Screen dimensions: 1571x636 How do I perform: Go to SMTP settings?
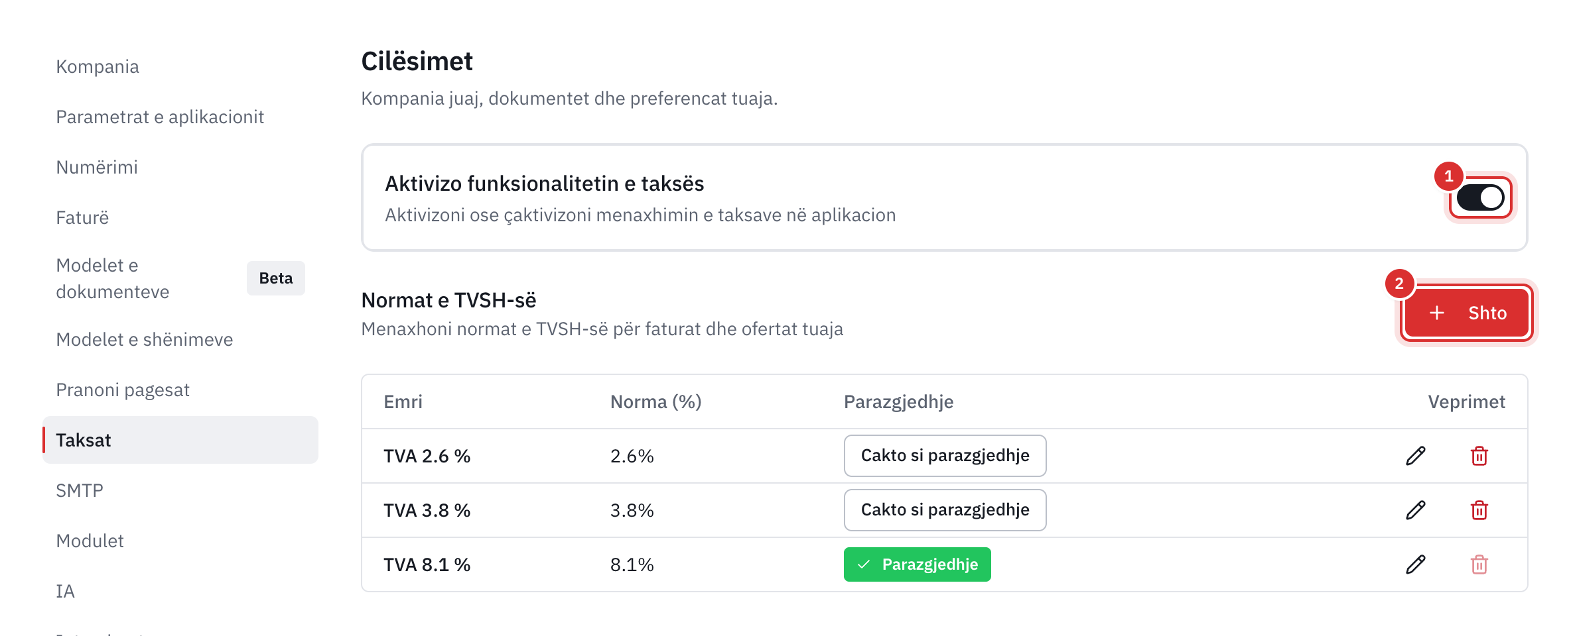click(80, 490)
